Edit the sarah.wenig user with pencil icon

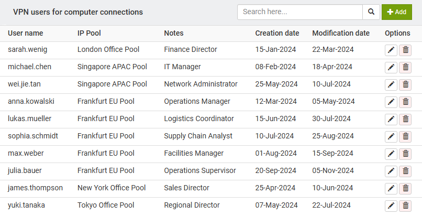[391, 50]
